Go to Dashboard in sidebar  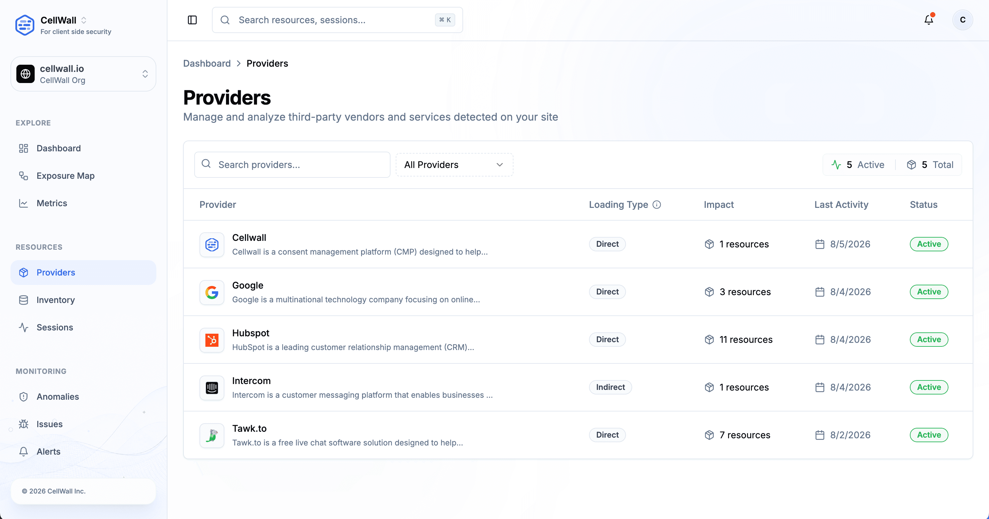(83, 148)
